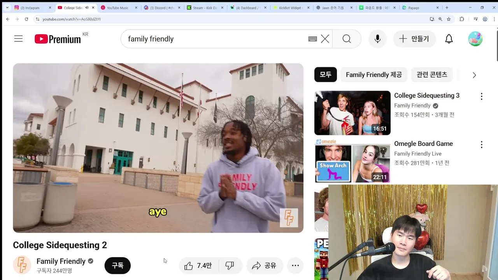
Task: Subscribe with the 구독 button
Action: pos(117,266)
